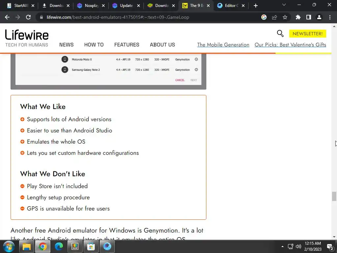Viewport: 337px width, 253px height.
Task: Click the page scrollbar thumb
Action: coord(334,196)
